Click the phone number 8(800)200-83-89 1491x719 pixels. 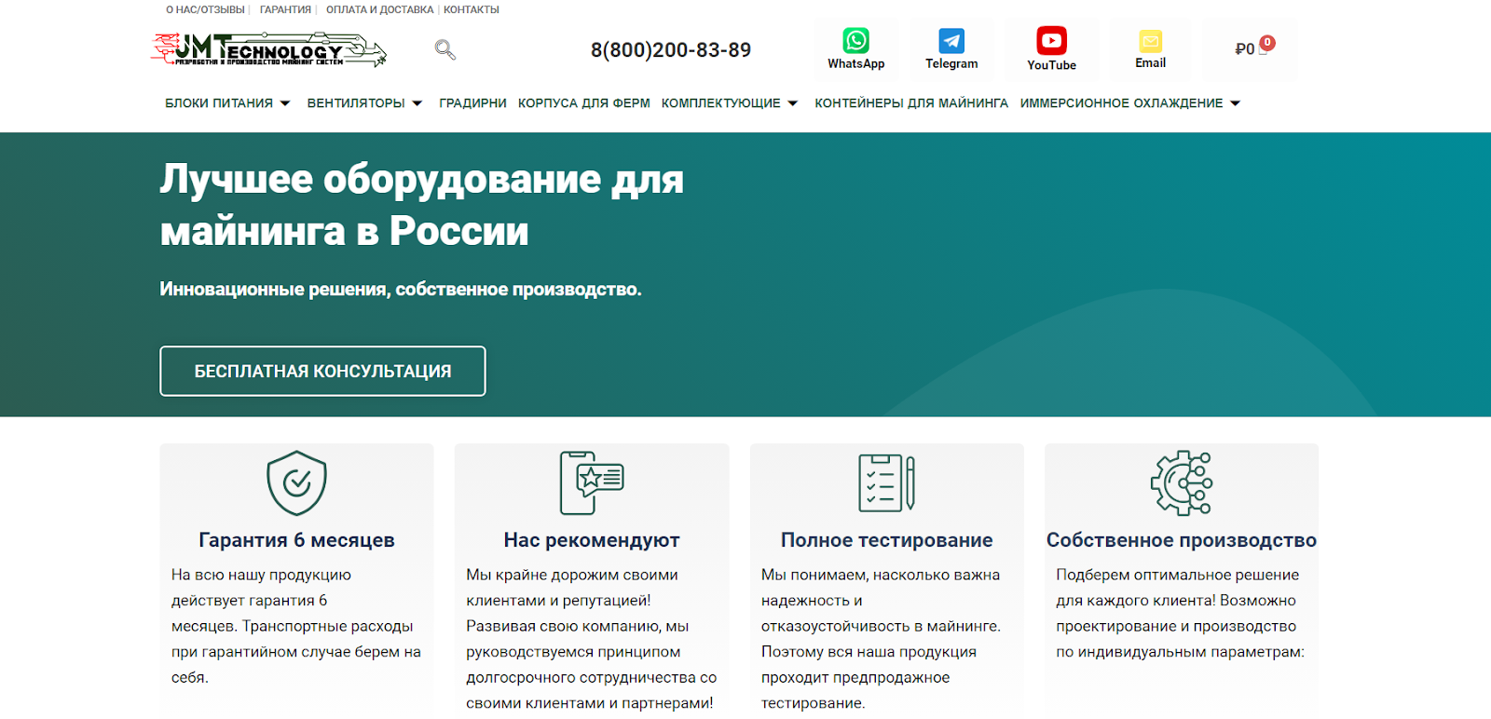pyautogui.click(x=671, y=50)
